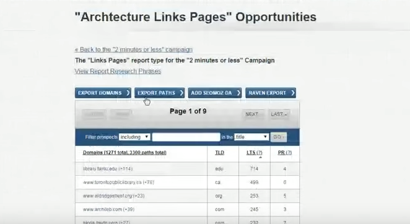Sort by the LTS column header
Screen dimensions: 410x224
click(x=255, y=153)
